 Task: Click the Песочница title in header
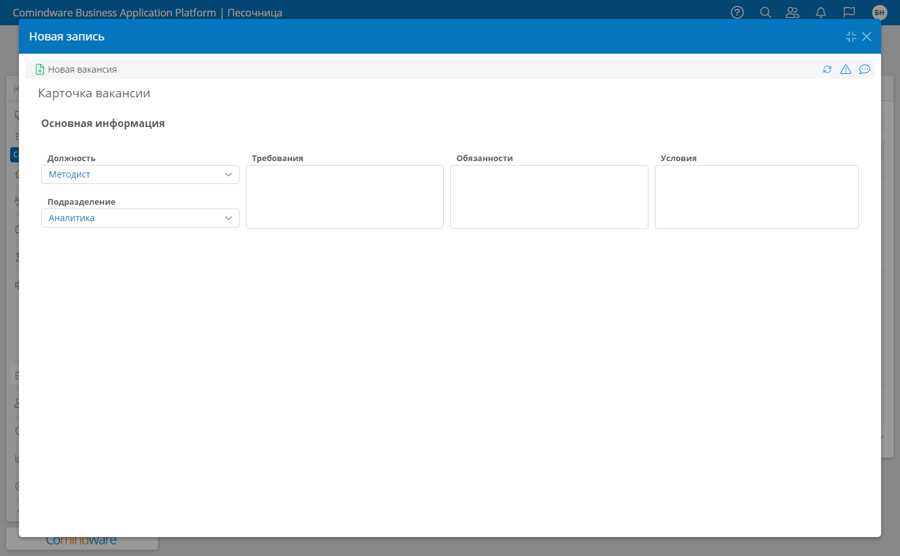255,13
